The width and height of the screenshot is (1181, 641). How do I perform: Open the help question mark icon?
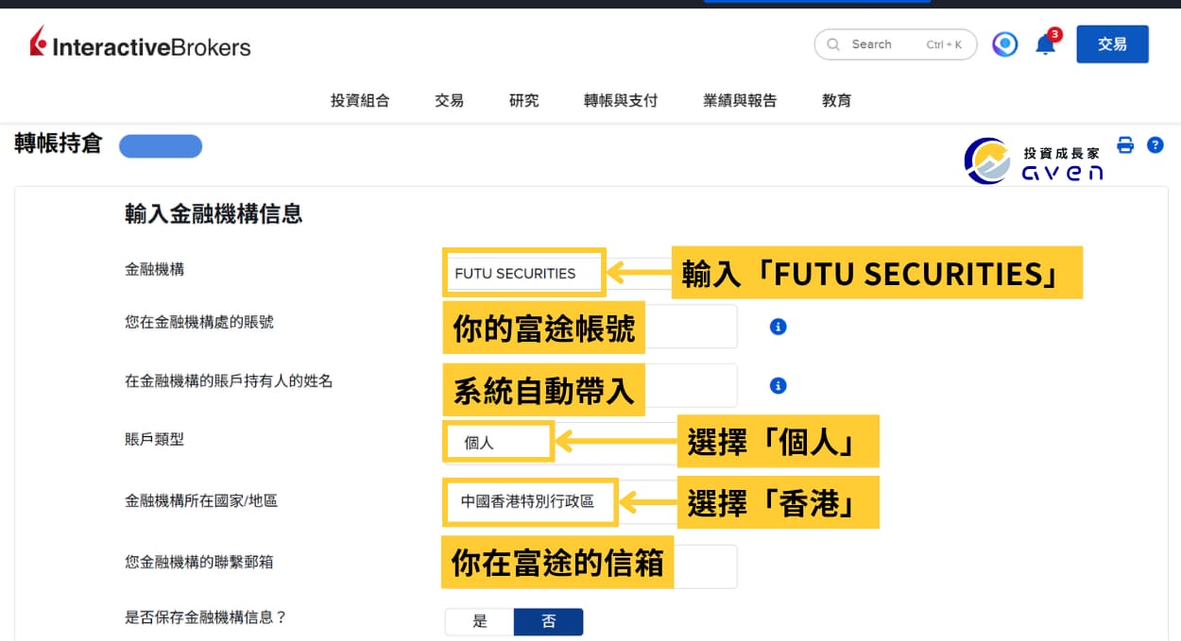(1155, 145)
